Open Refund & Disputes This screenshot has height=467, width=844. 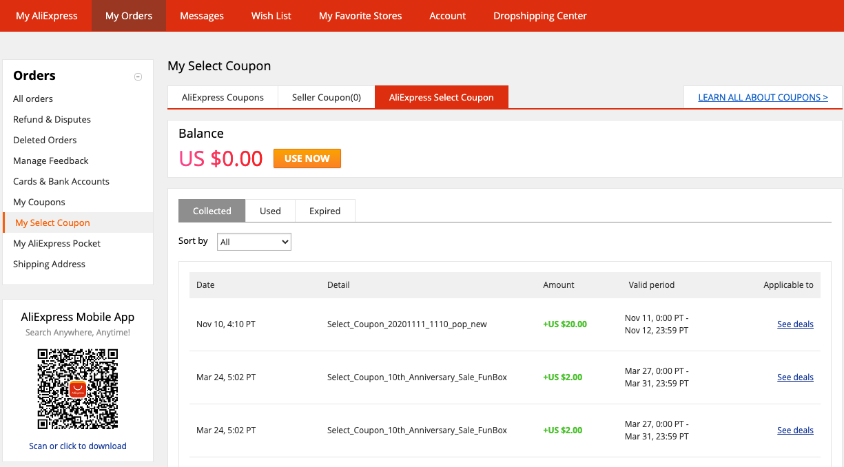click(x=52, y=119)
